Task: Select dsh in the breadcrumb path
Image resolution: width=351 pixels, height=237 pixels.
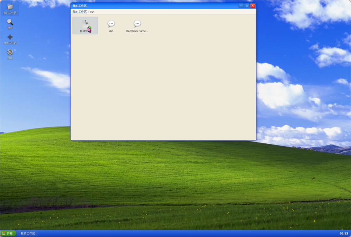Action: [92, 12]
